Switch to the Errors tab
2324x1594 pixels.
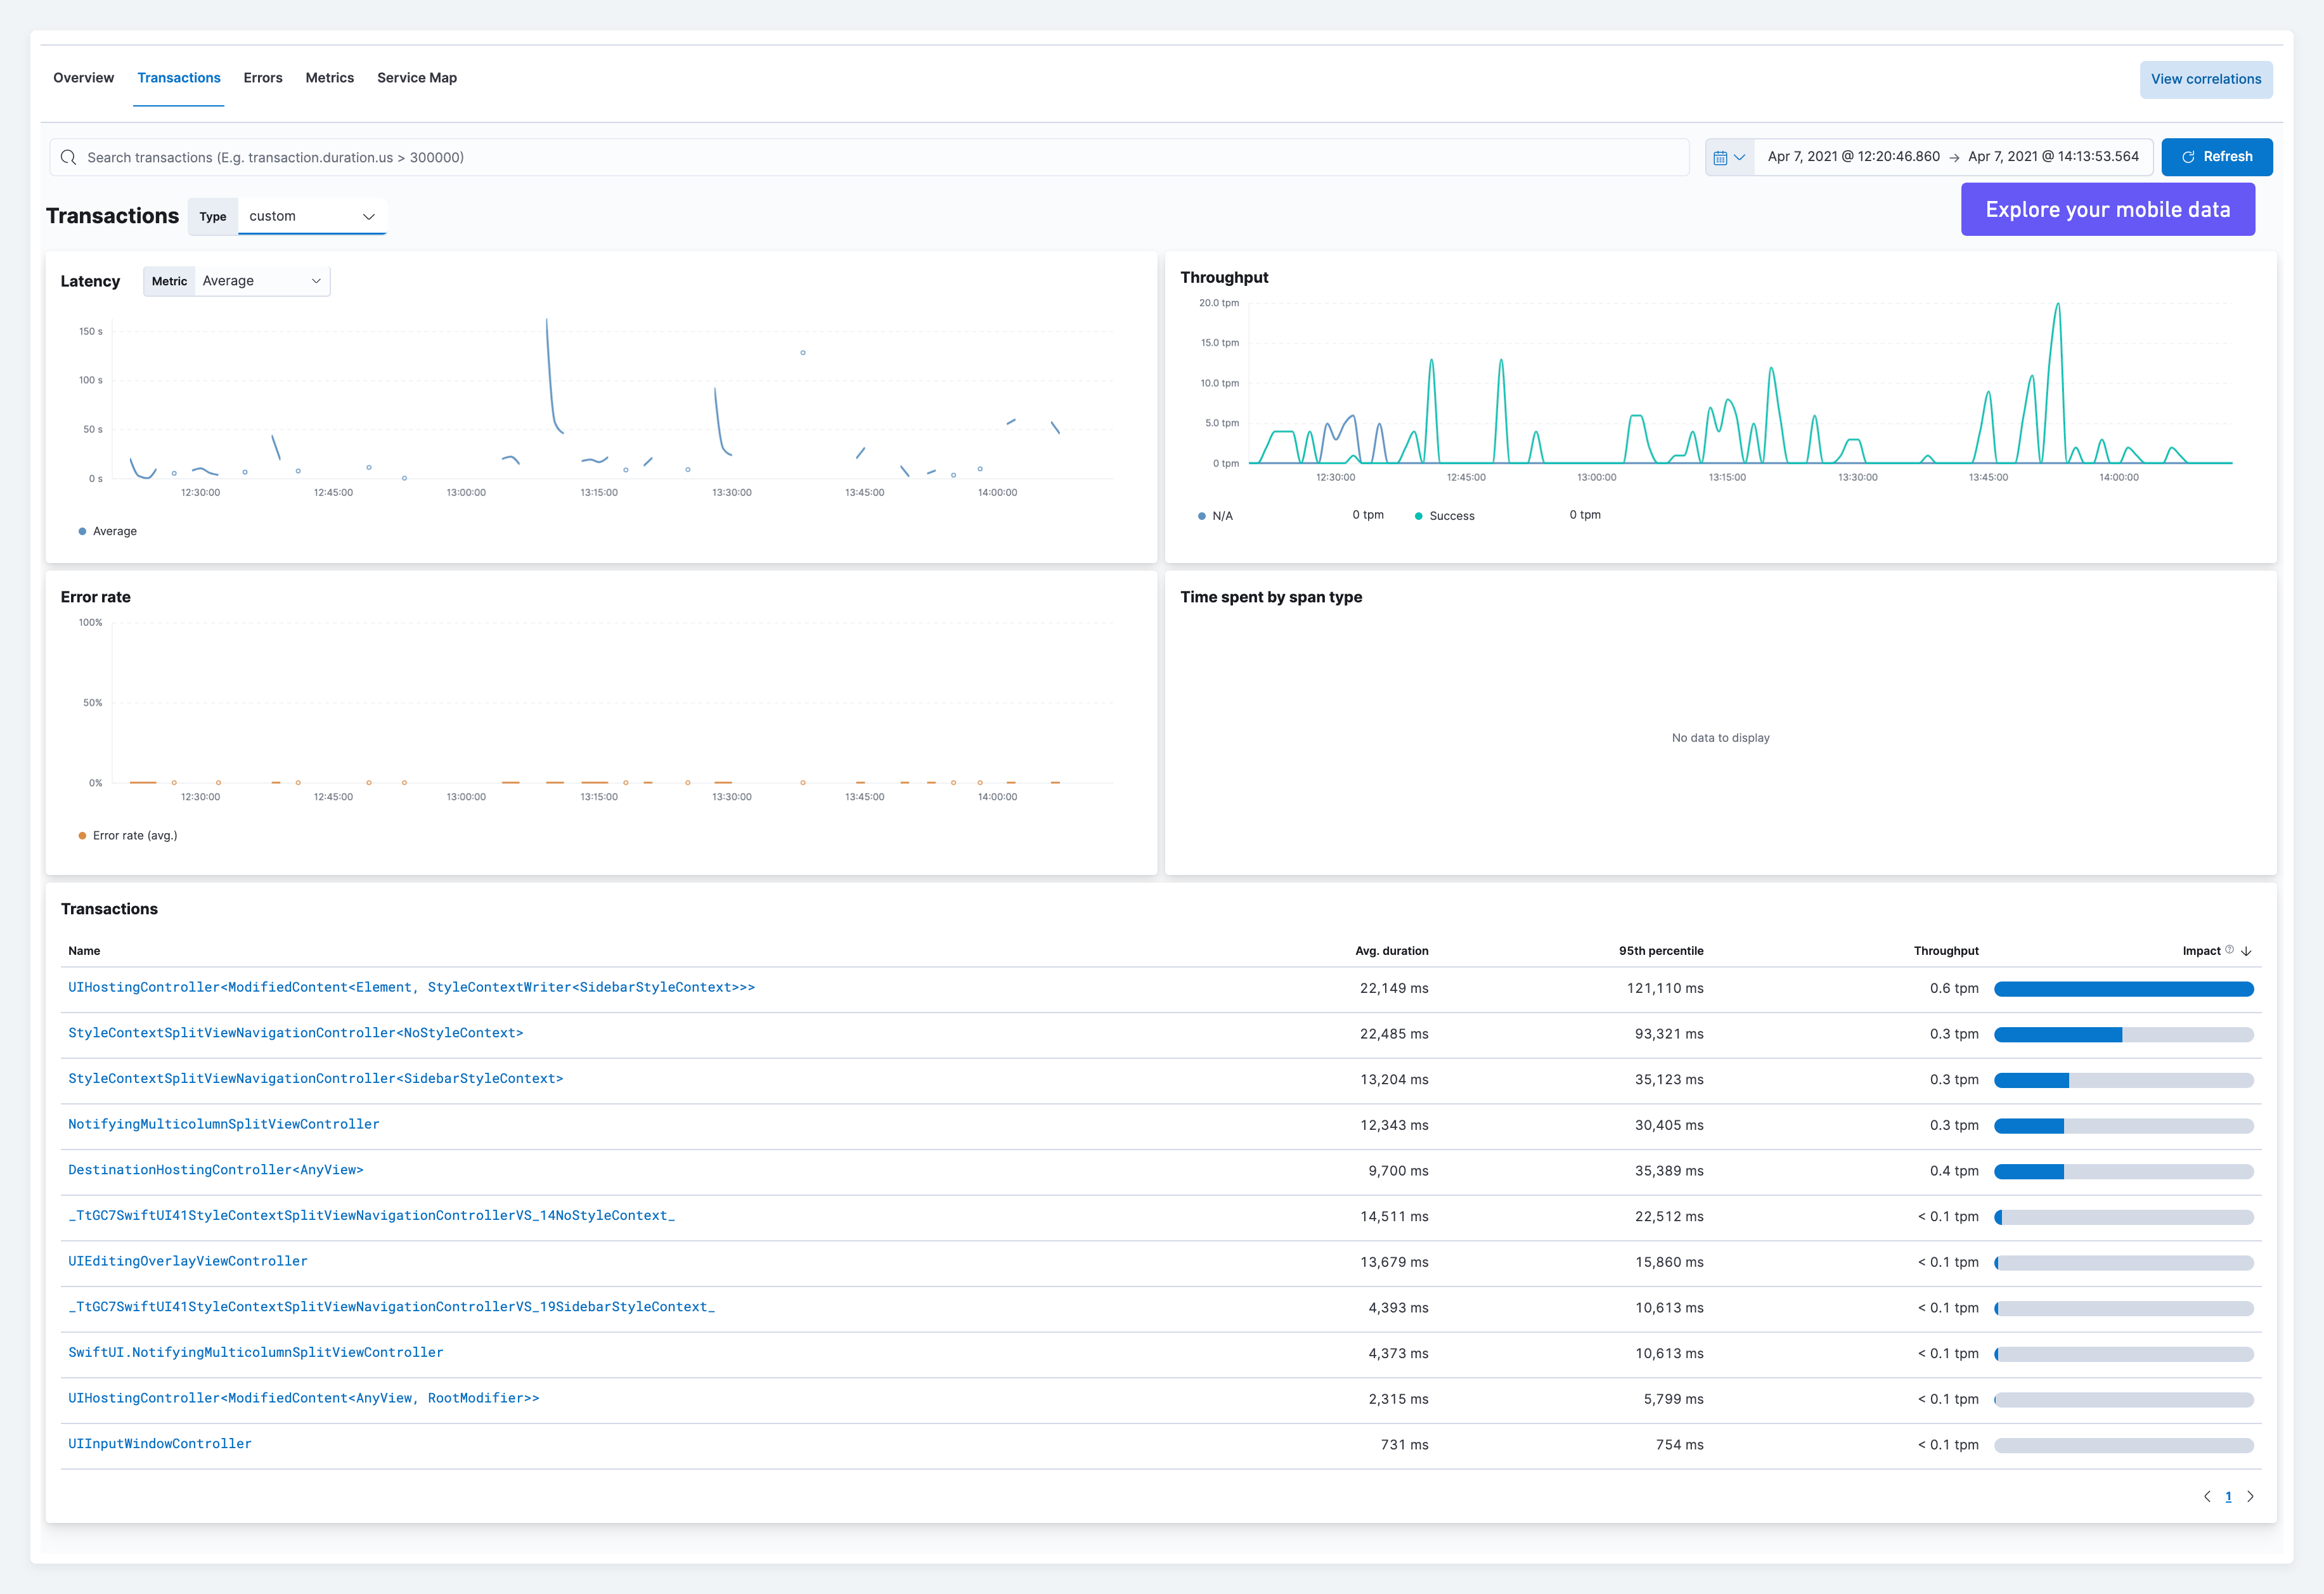262,78
